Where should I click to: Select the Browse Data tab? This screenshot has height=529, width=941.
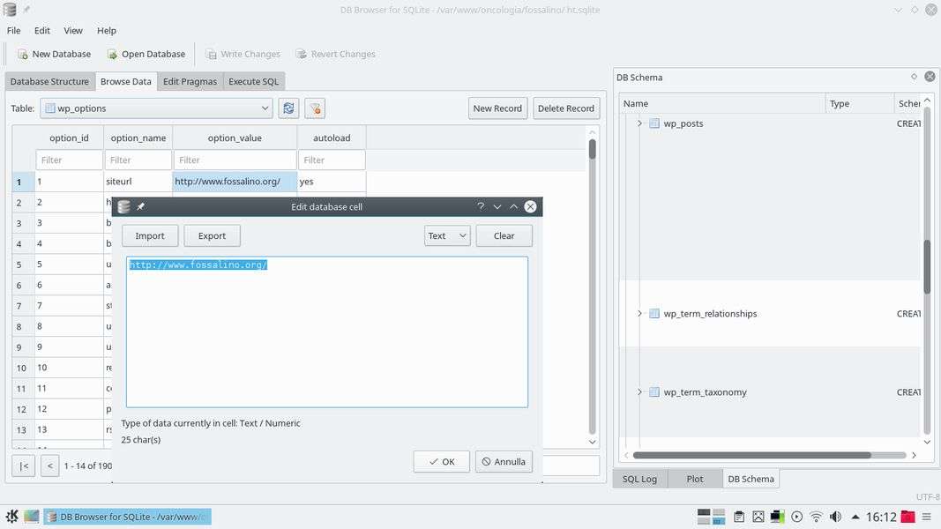126,82
